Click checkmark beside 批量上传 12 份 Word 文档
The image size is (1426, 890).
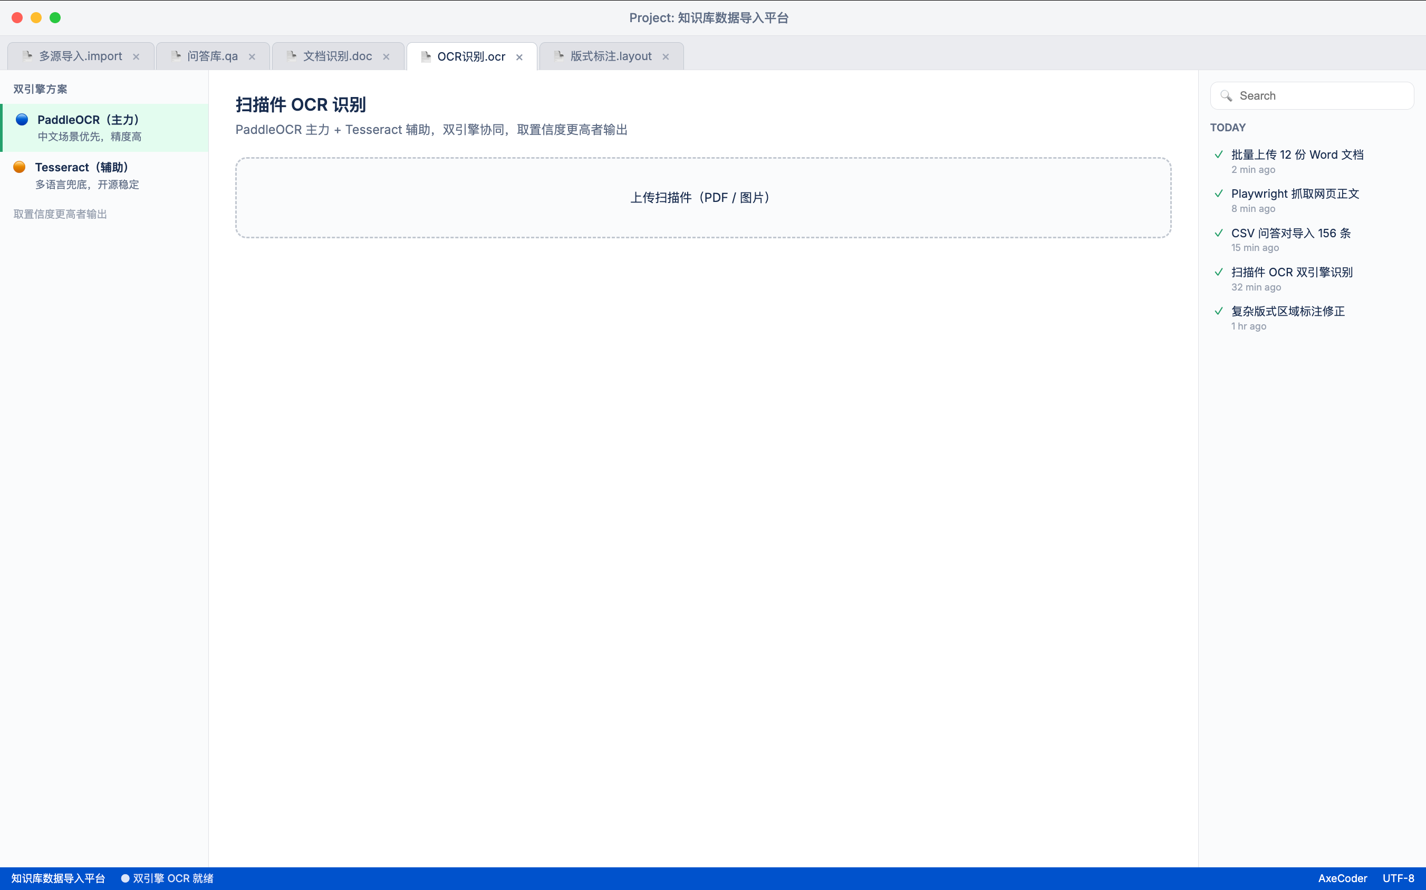coord(1219,155)
